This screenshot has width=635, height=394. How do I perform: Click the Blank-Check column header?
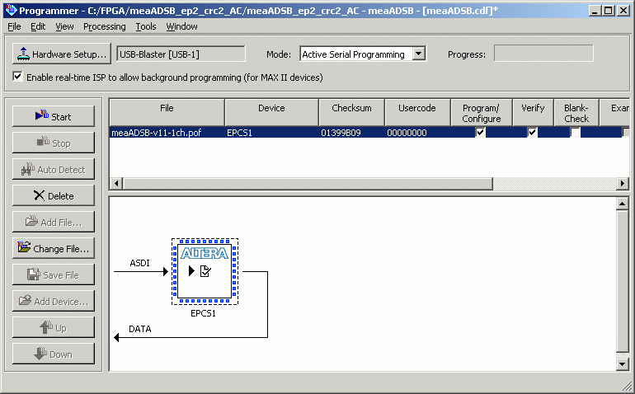(576, 113)
